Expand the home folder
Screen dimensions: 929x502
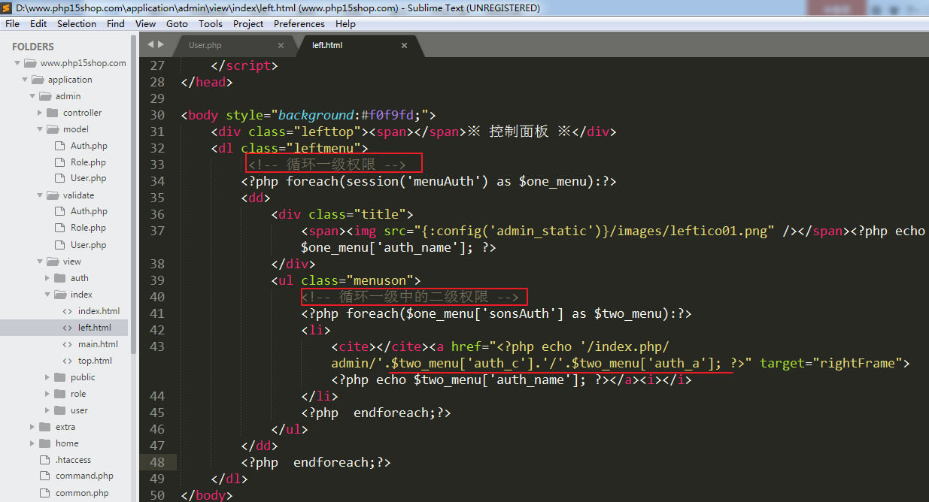click(32, 443)
